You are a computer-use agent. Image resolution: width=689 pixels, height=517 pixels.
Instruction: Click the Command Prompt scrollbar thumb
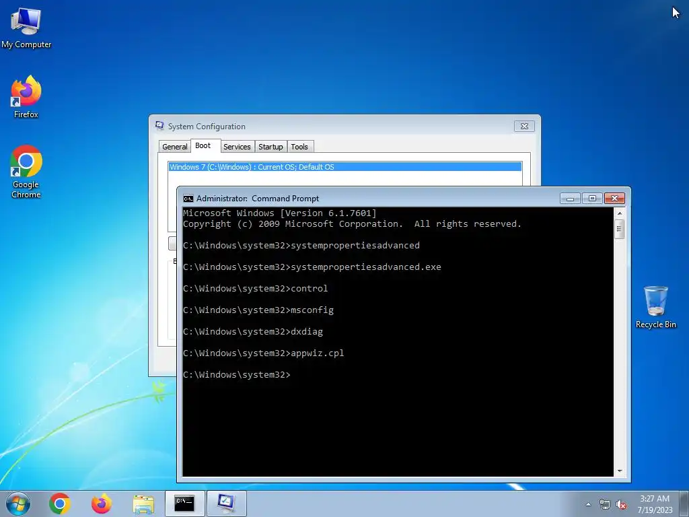(620, 229)
